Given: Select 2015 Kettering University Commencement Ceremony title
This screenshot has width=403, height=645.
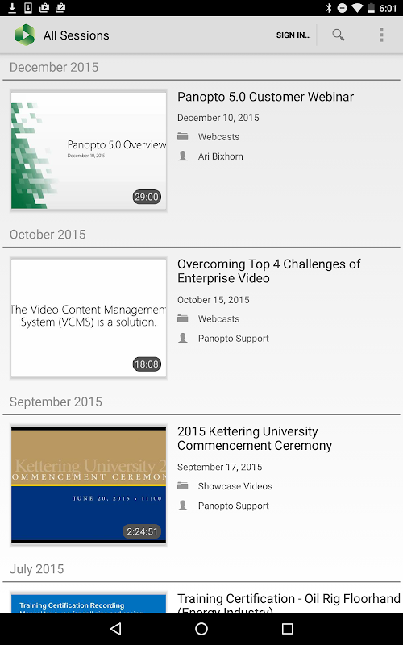Looking at the screenshot, I should point(255,439).
